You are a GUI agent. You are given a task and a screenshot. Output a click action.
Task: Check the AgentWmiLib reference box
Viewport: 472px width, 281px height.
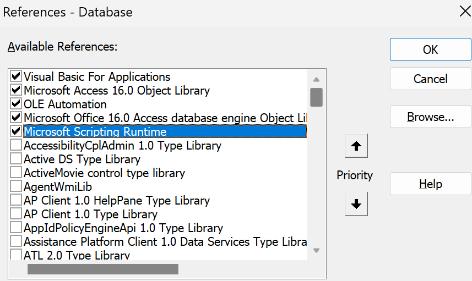[16, 186]
